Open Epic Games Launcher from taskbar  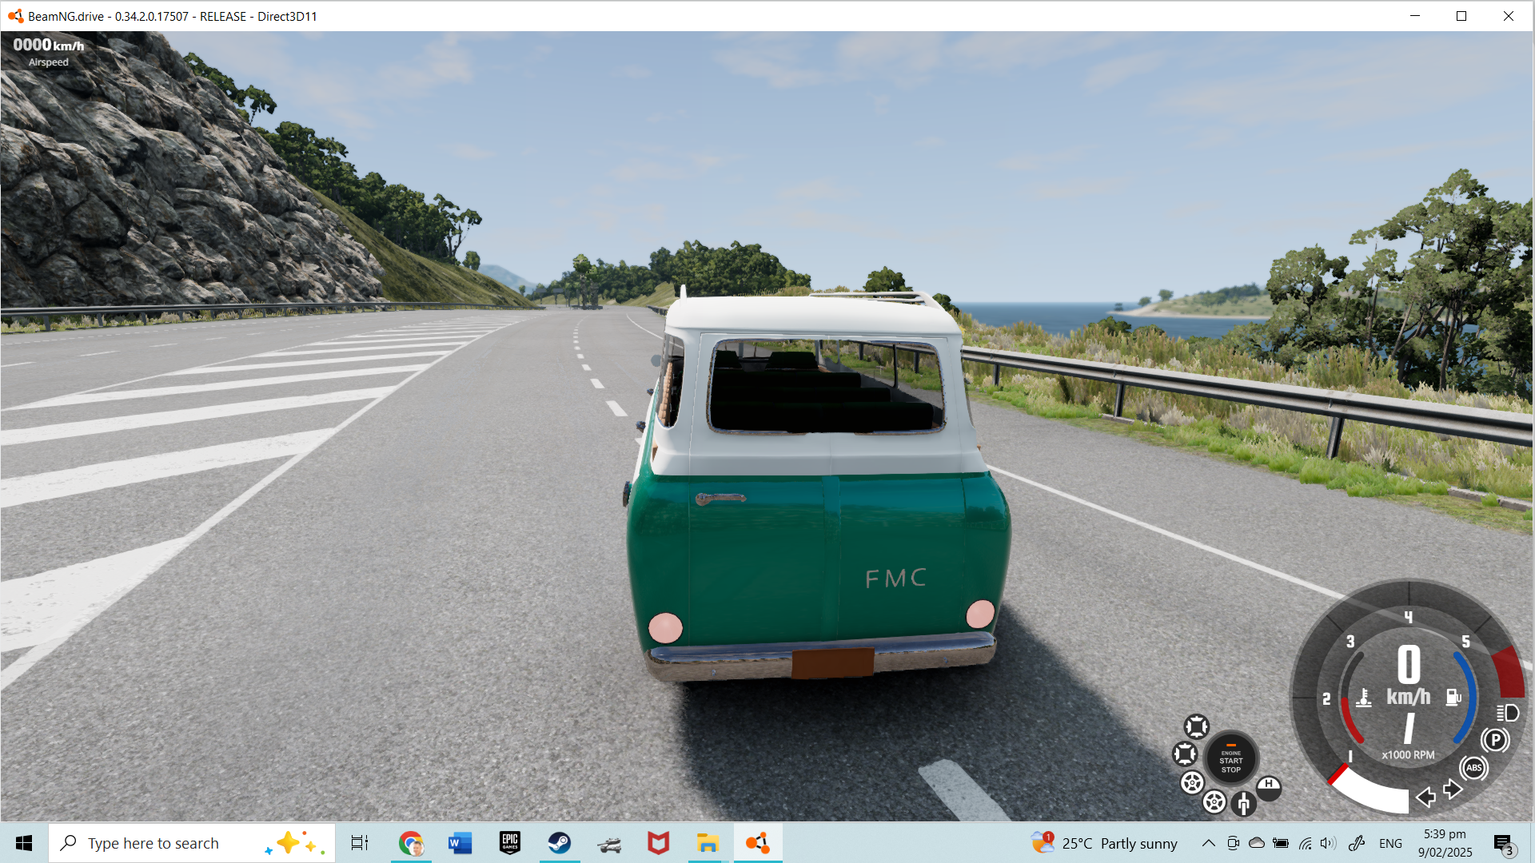510,843
